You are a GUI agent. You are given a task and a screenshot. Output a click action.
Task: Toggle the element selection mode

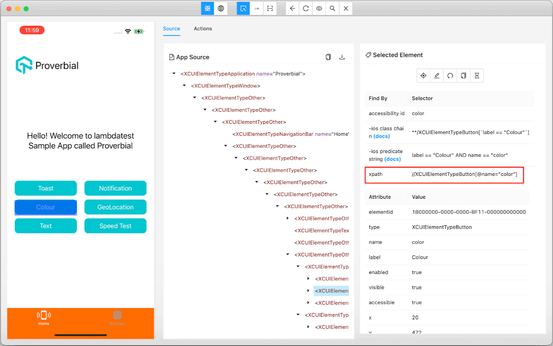coord(243,8)
